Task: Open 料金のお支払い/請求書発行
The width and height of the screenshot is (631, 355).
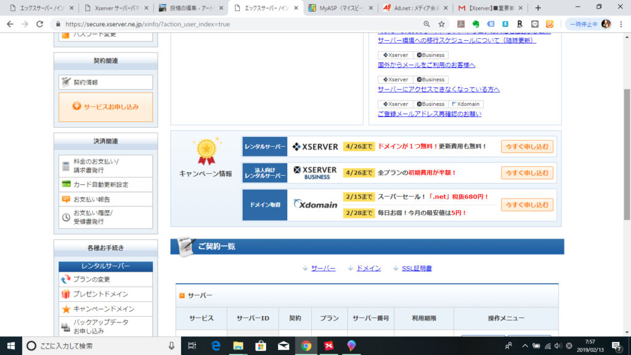Action: point(105,166)
